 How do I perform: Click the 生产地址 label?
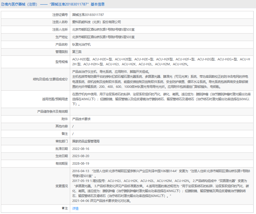pyautogui.click(x=61, y=37)
